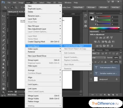Add a Curves adjustment

click(x=104, y=38)
